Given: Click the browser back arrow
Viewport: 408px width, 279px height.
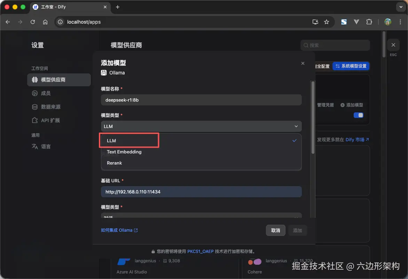Looking at the screenshot, I should [8, 22].
